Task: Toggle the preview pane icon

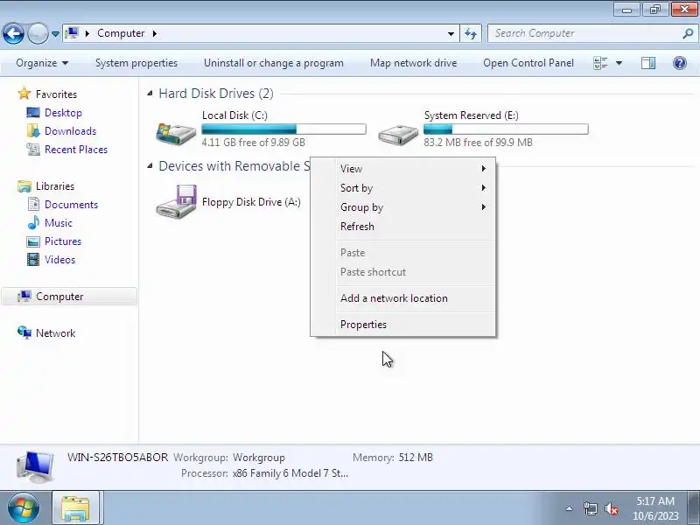Action: tap(648, 63)
